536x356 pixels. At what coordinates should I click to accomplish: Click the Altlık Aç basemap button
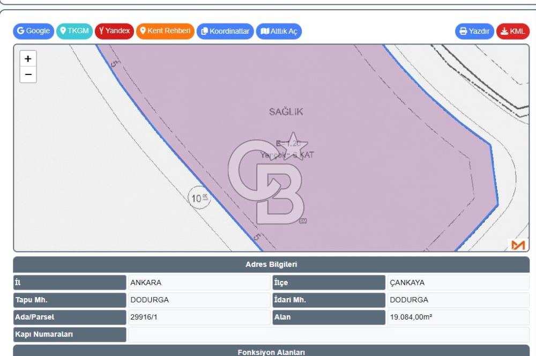tap(279, 31)
